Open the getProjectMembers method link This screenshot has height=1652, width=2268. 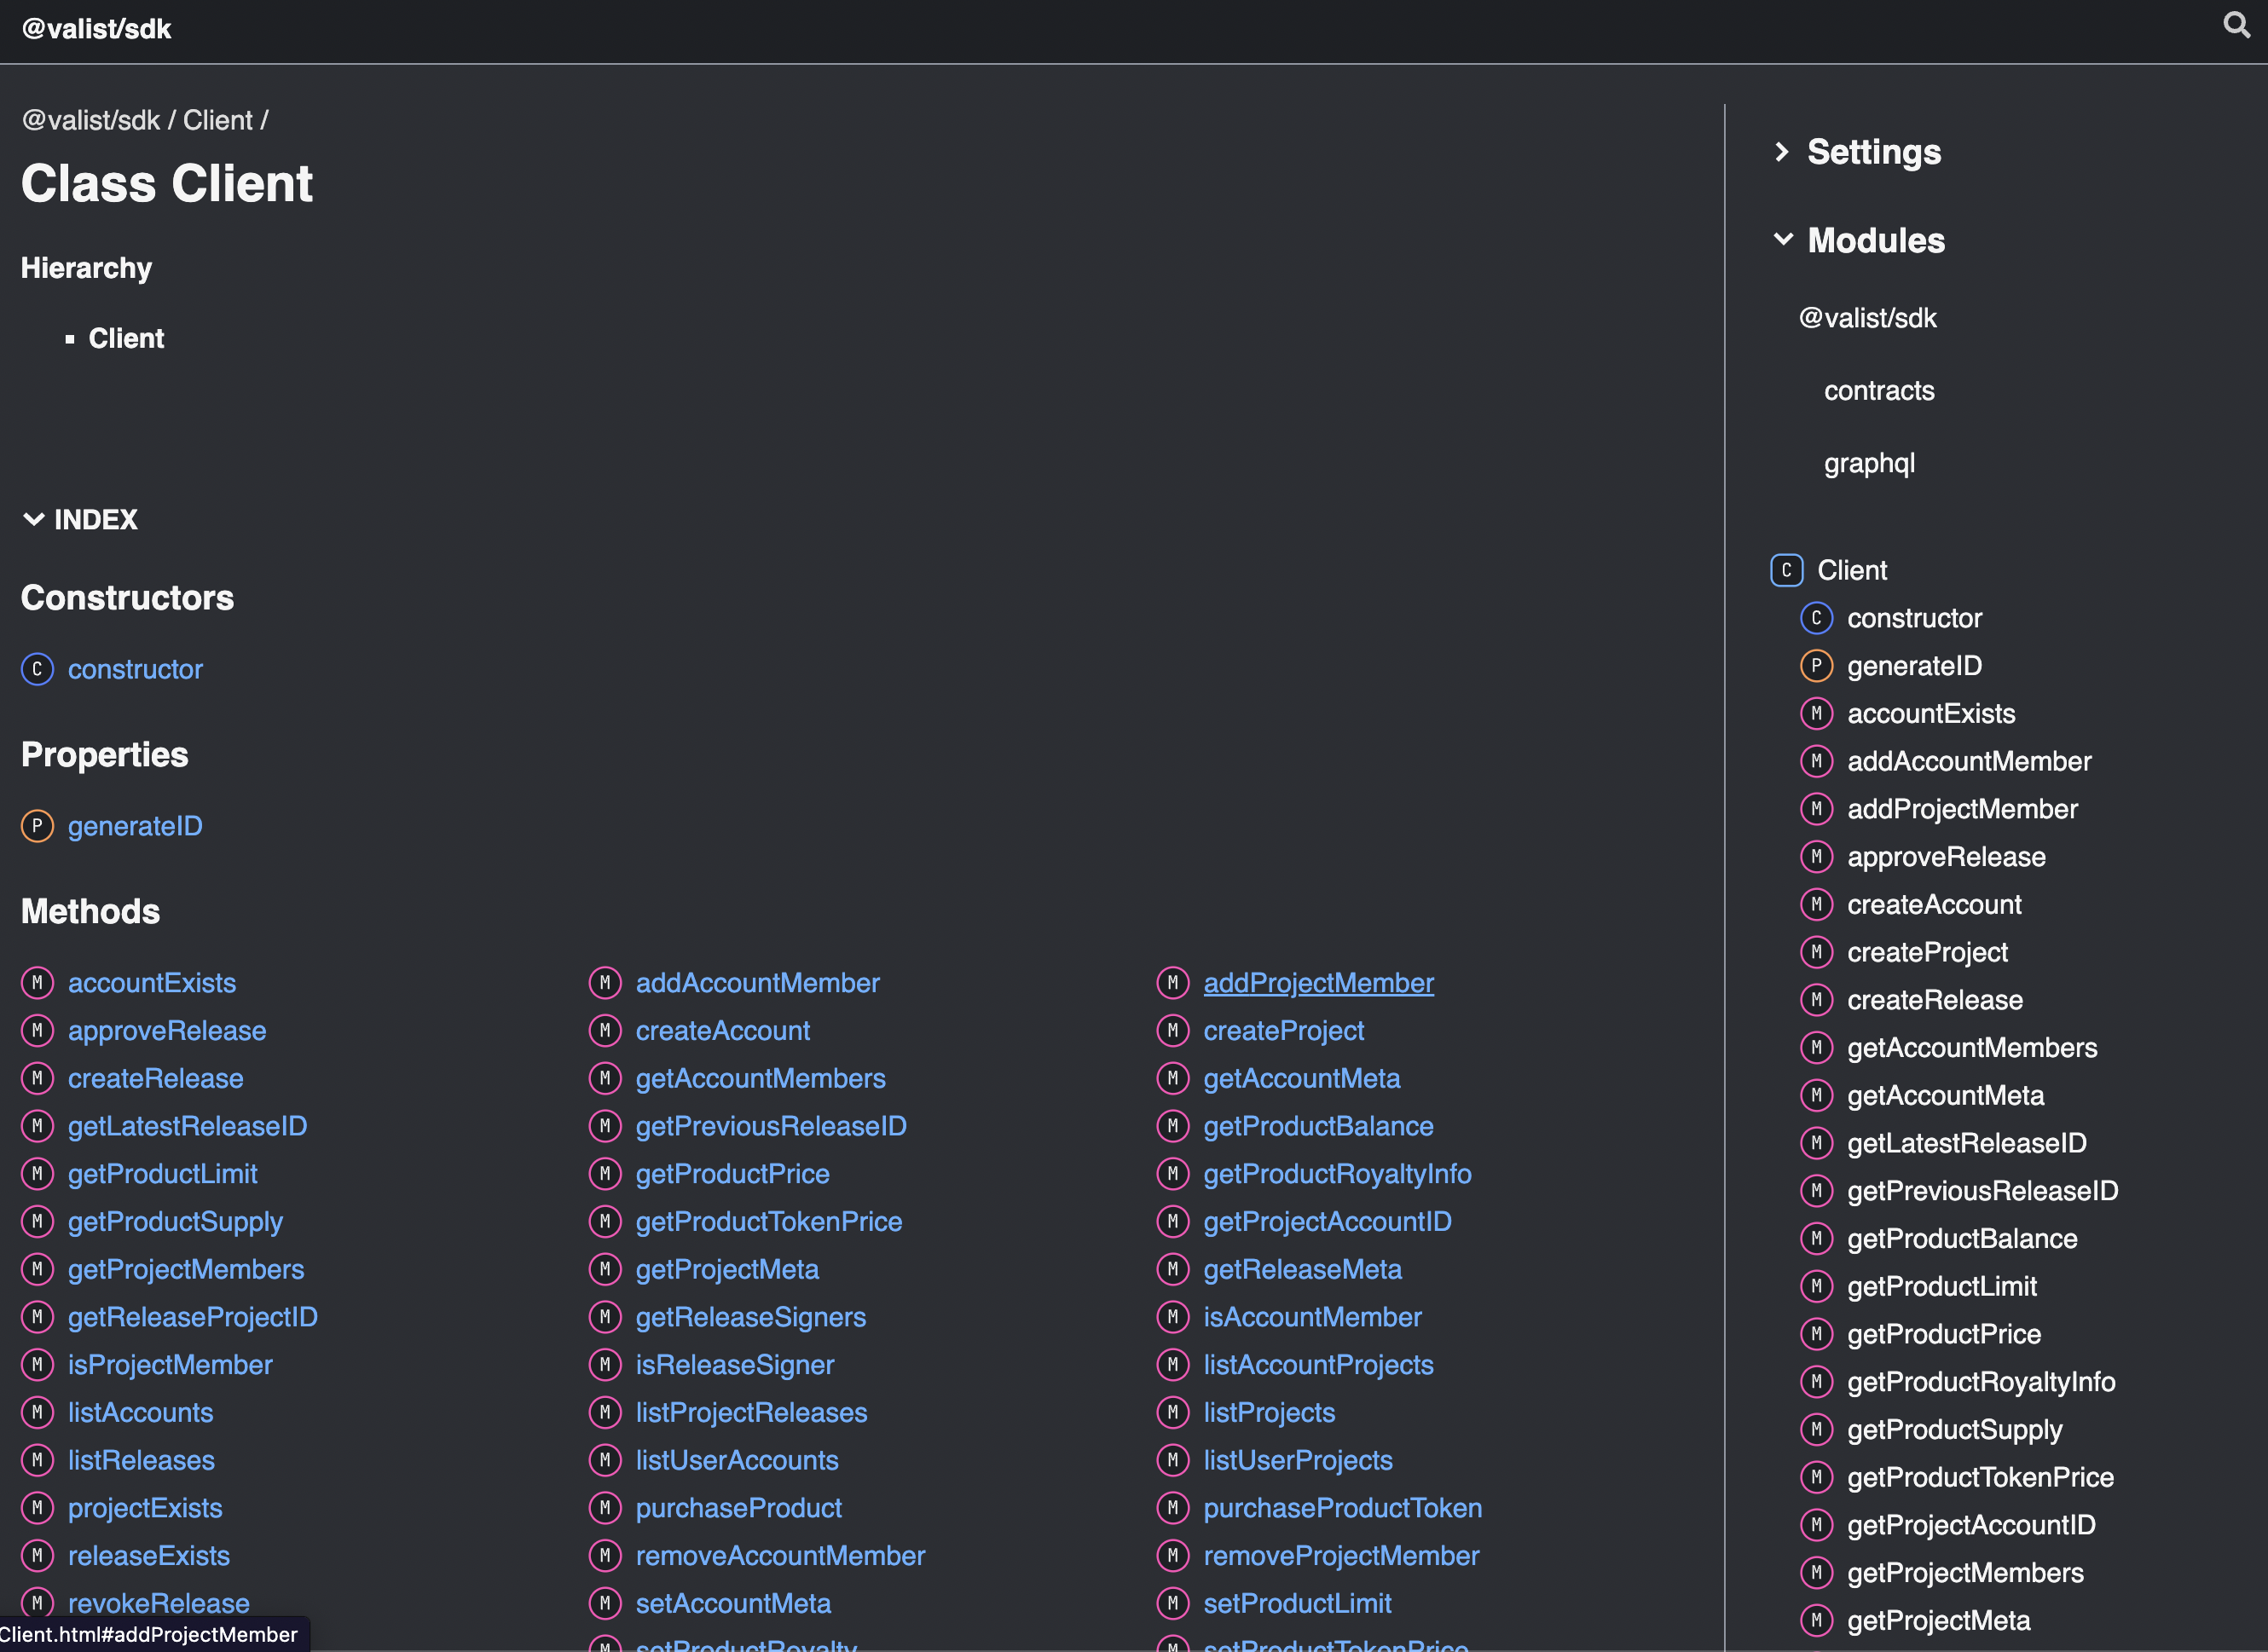pyautogui.click(x=186, y=1270)
